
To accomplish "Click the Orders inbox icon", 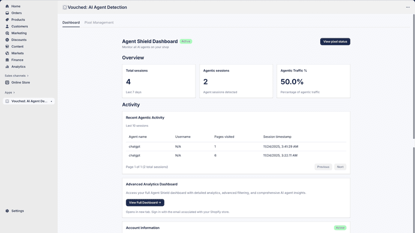I will (x=7, y=13).
